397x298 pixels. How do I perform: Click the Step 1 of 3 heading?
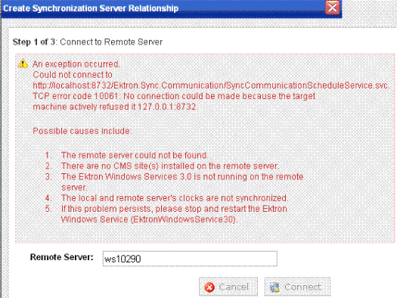[88, 42]
